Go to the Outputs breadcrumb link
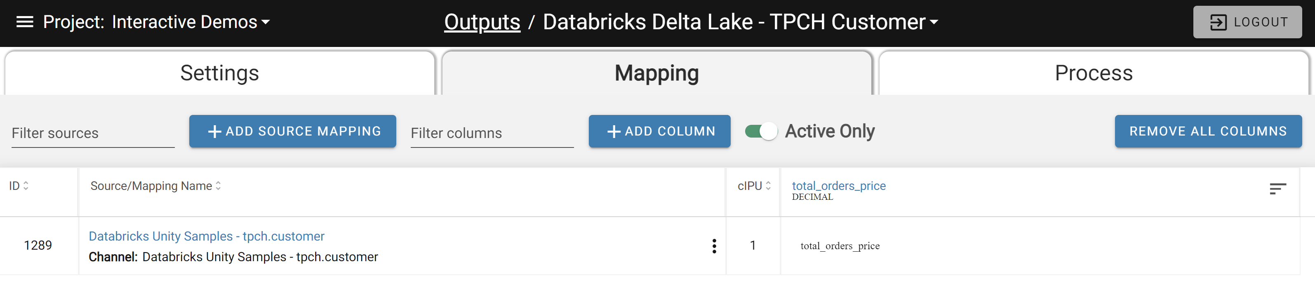1315x283 pixels. [482, 22]
